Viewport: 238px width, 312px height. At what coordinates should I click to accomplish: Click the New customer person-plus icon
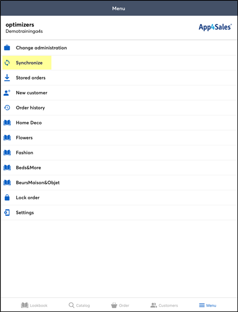point(7,93)
